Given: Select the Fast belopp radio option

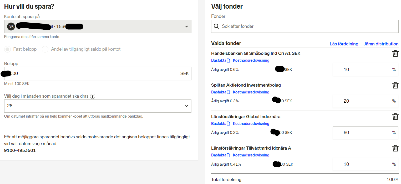Looking at the screenshot, I should [8, 49].
